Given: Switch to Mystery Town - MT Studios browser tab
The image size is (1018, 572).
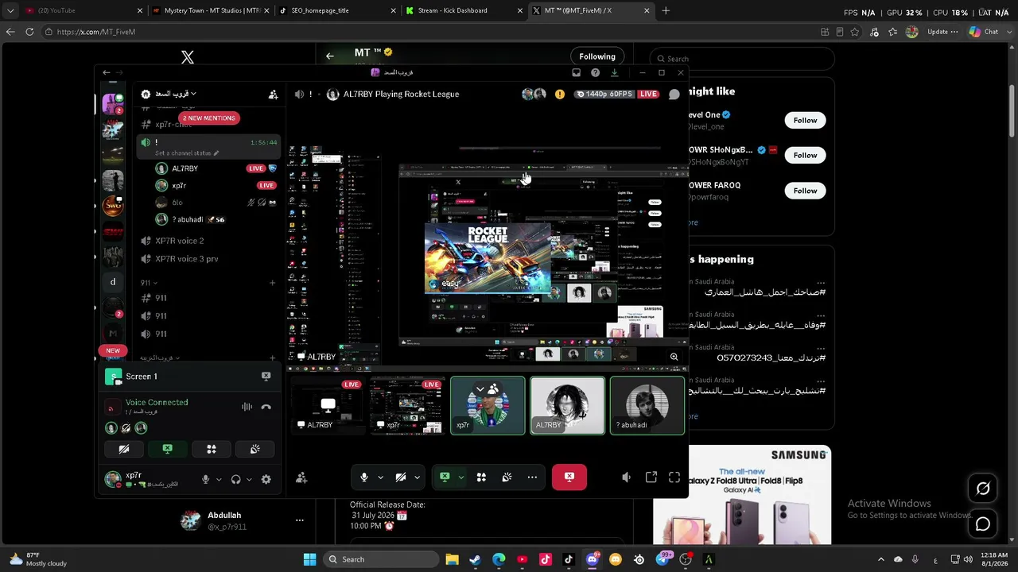Looking at the screenshot, I should tap(210, 10).
